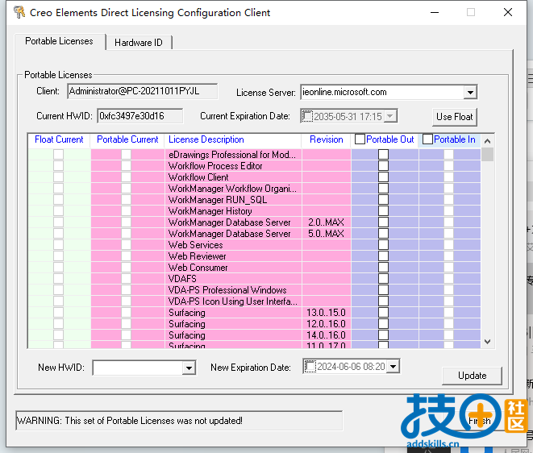Select the Workflow Process Editor row
Screen dimensions: 533x453
pos(254,166)
